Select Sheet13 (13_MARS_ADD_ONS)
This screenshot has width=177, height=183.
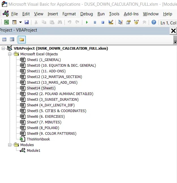coord(52,83)
